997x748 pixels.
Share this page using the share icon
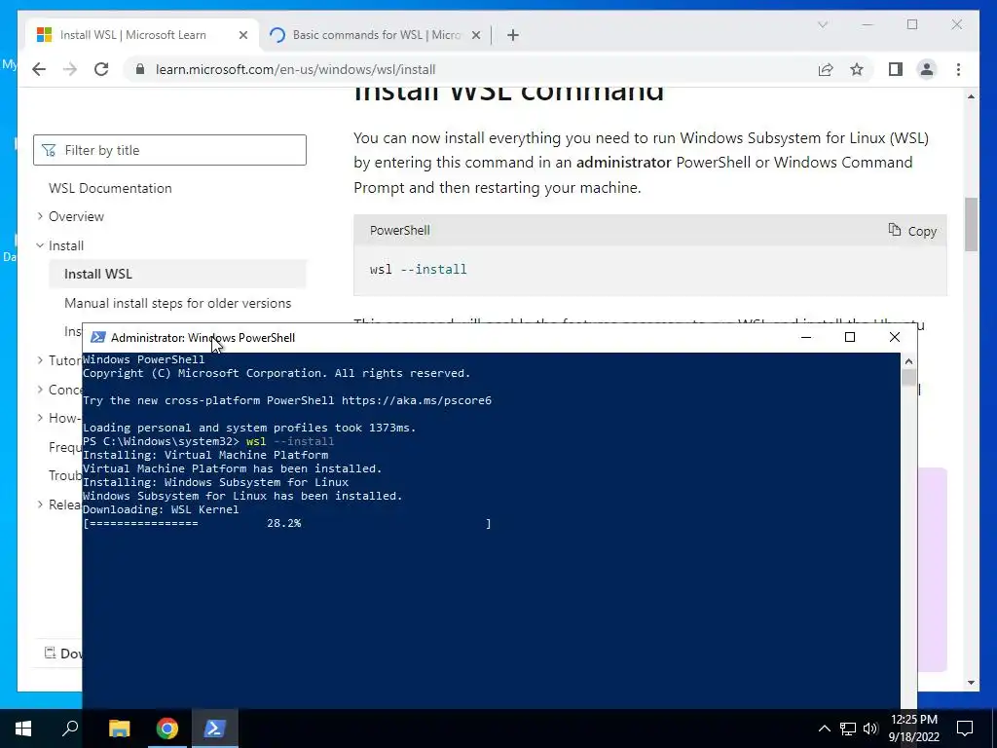pyautogui.click(x=826, y=69)
